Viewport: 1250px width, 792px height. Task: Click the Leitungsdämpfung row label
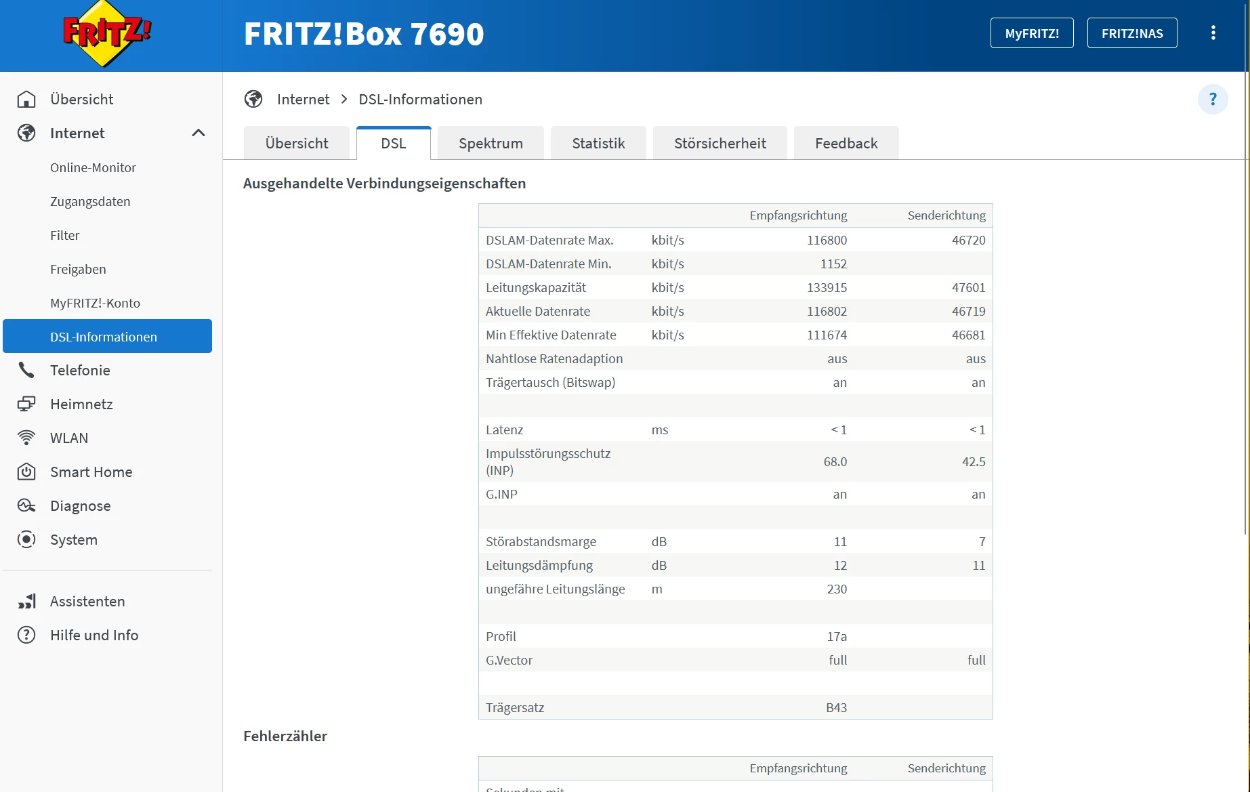tap(539, 565)
